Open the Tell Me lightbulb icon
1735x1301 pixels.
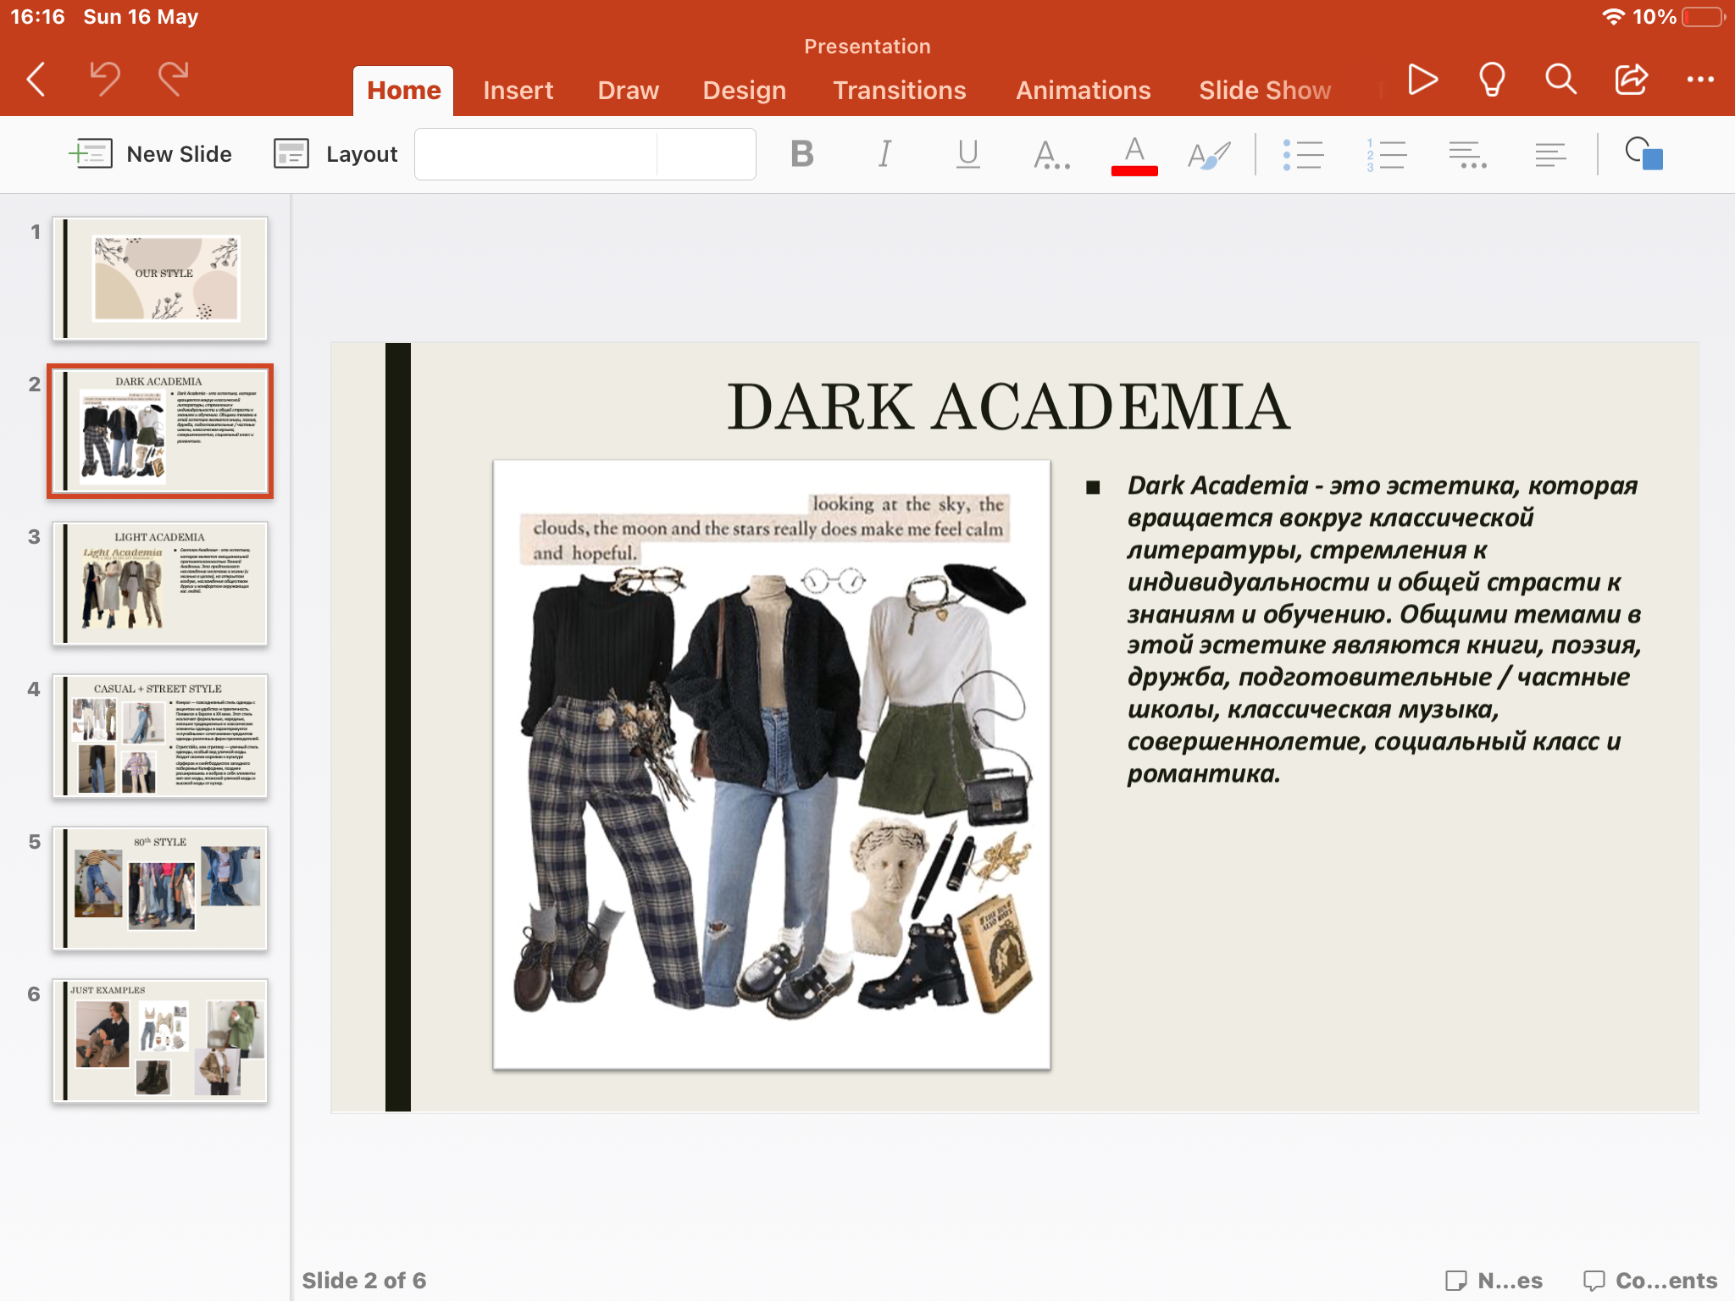1492,80
